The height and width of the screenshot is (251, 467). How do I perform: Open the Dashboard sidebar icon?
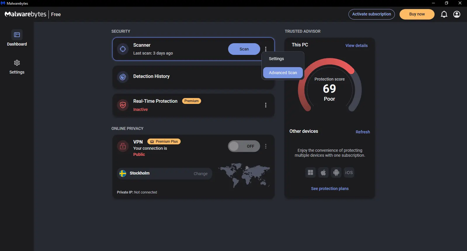pos(17,35)
